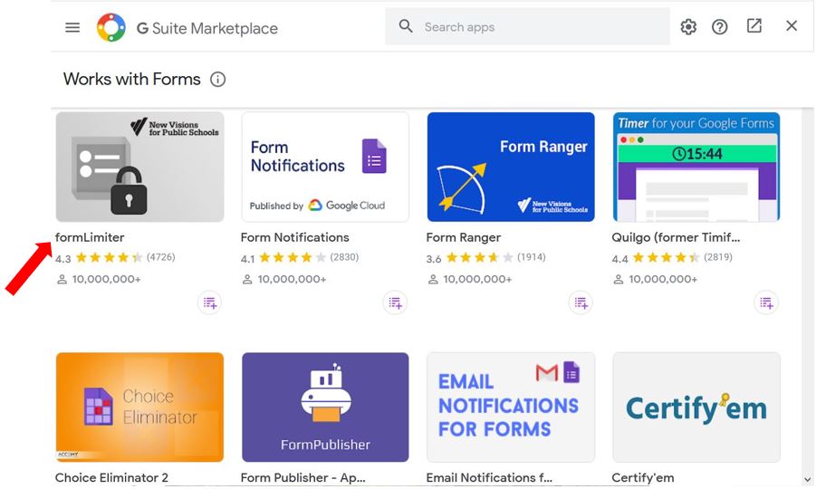Click Quilgo review count (2819)
The height and width of the screenshot is (489, 816).
[x=718, y=257]
